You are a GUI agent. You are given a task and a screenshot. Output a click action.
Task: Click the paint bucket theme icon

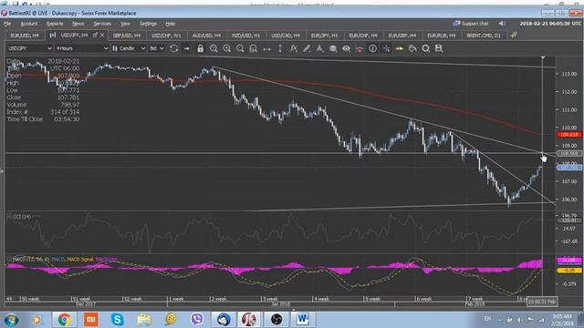click(x=412, y=48)
